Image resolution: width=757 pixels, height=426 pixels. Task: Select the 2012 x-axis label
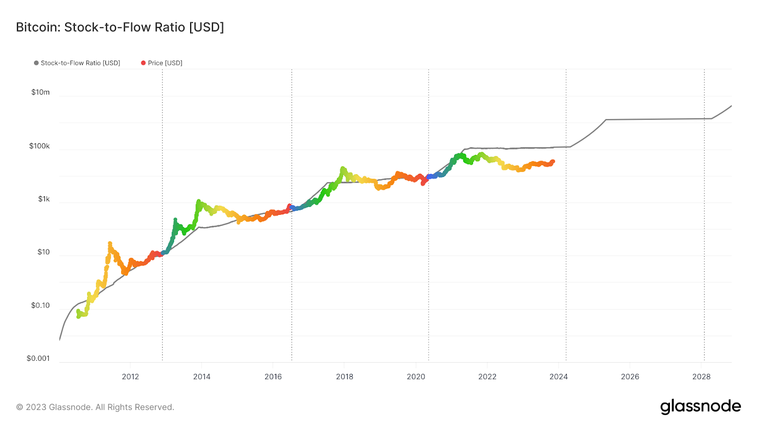pos(131,377)
